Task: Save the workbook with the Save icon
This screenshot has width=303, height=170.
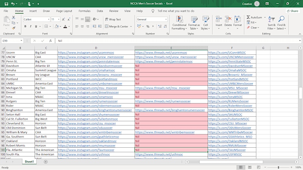Action: (6, 4)
